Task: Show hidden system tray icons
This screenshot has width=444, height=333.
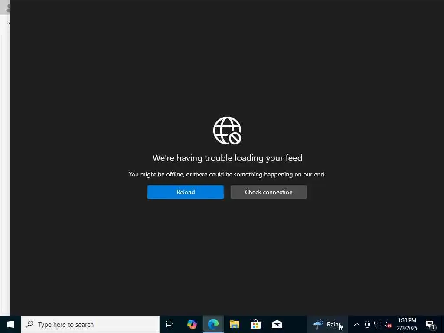Action: pos(357,324)
